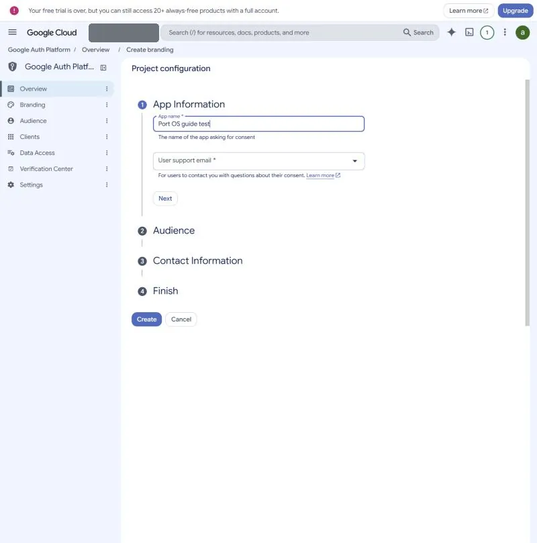Click the Cancel button
The height and width of the screenshot is (543, 537).
point(181,319)
